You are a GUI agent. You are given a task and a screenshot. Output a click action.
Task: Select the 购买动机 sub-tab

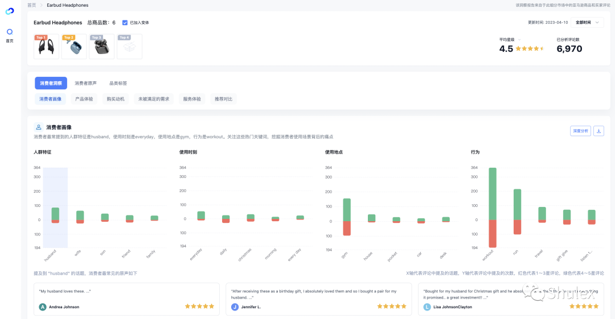(115, 99)
